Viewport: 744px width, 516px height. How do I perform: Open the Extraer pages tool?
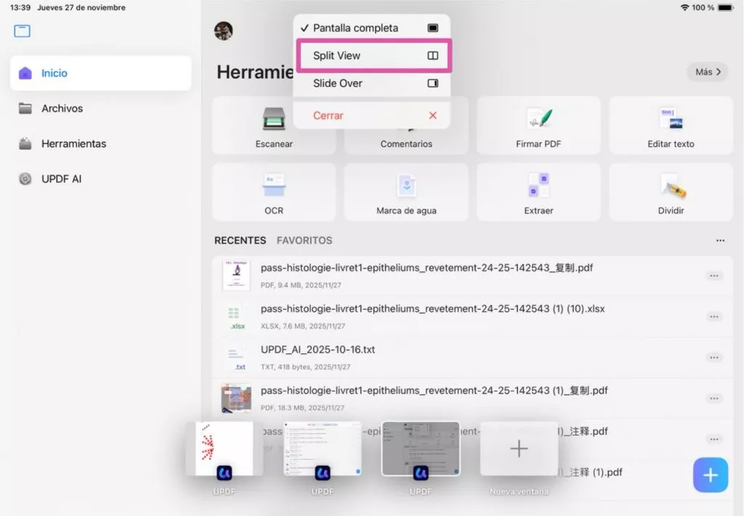pos(538,192)
